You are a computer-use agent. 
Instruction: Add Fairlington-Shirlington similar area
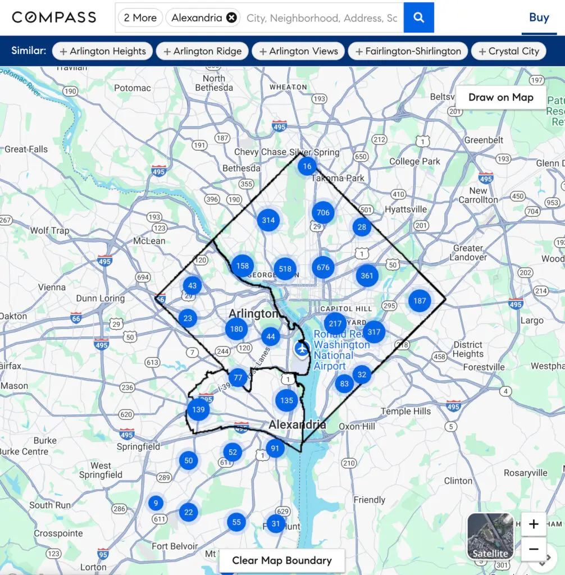[x=408, y=51]
